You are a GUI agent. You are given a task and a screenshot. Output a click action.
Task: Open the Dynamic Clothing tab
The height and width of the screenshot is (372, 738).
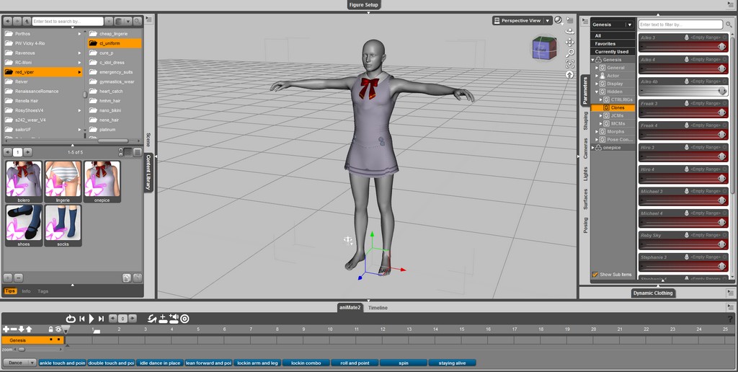[653, 293]
